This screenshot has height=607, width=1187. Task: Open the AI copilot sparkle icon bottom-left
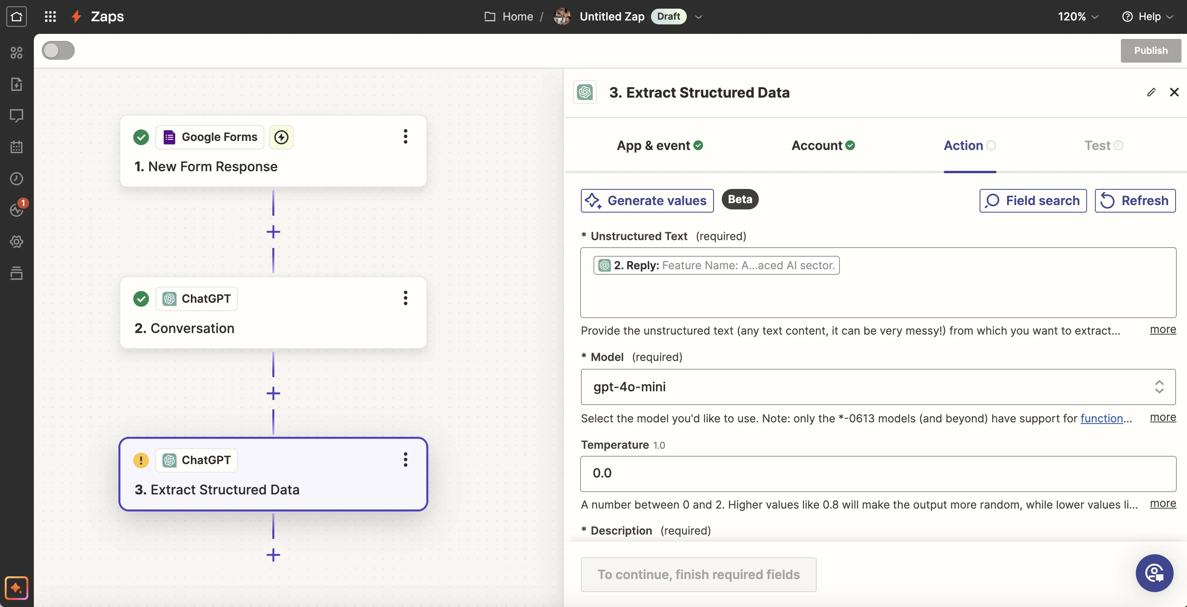tap(17, 588)
